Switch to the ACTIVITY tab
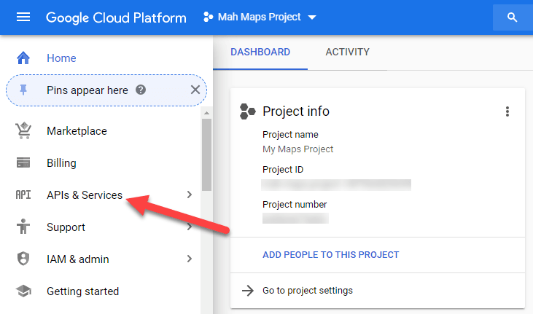Viewport: 533px width, 314px height. 347,52
